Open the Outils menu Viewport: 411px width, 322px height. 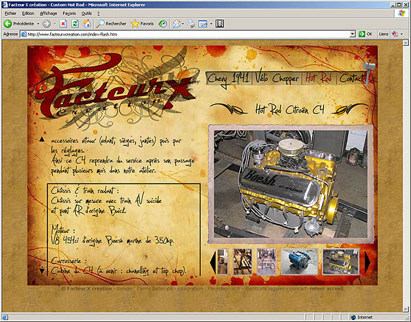[x=86, y=14]
